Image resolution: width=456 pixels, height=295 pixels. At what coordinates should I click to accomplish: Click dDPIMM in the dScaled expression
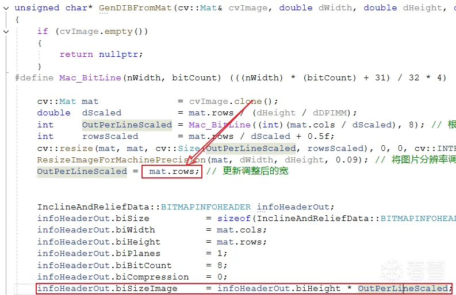click(330, 112)
